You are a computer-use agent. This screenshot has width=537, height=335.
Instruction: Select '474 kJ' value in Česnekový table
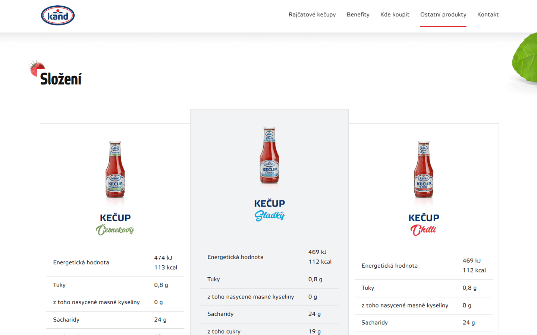tap(163, 258)
